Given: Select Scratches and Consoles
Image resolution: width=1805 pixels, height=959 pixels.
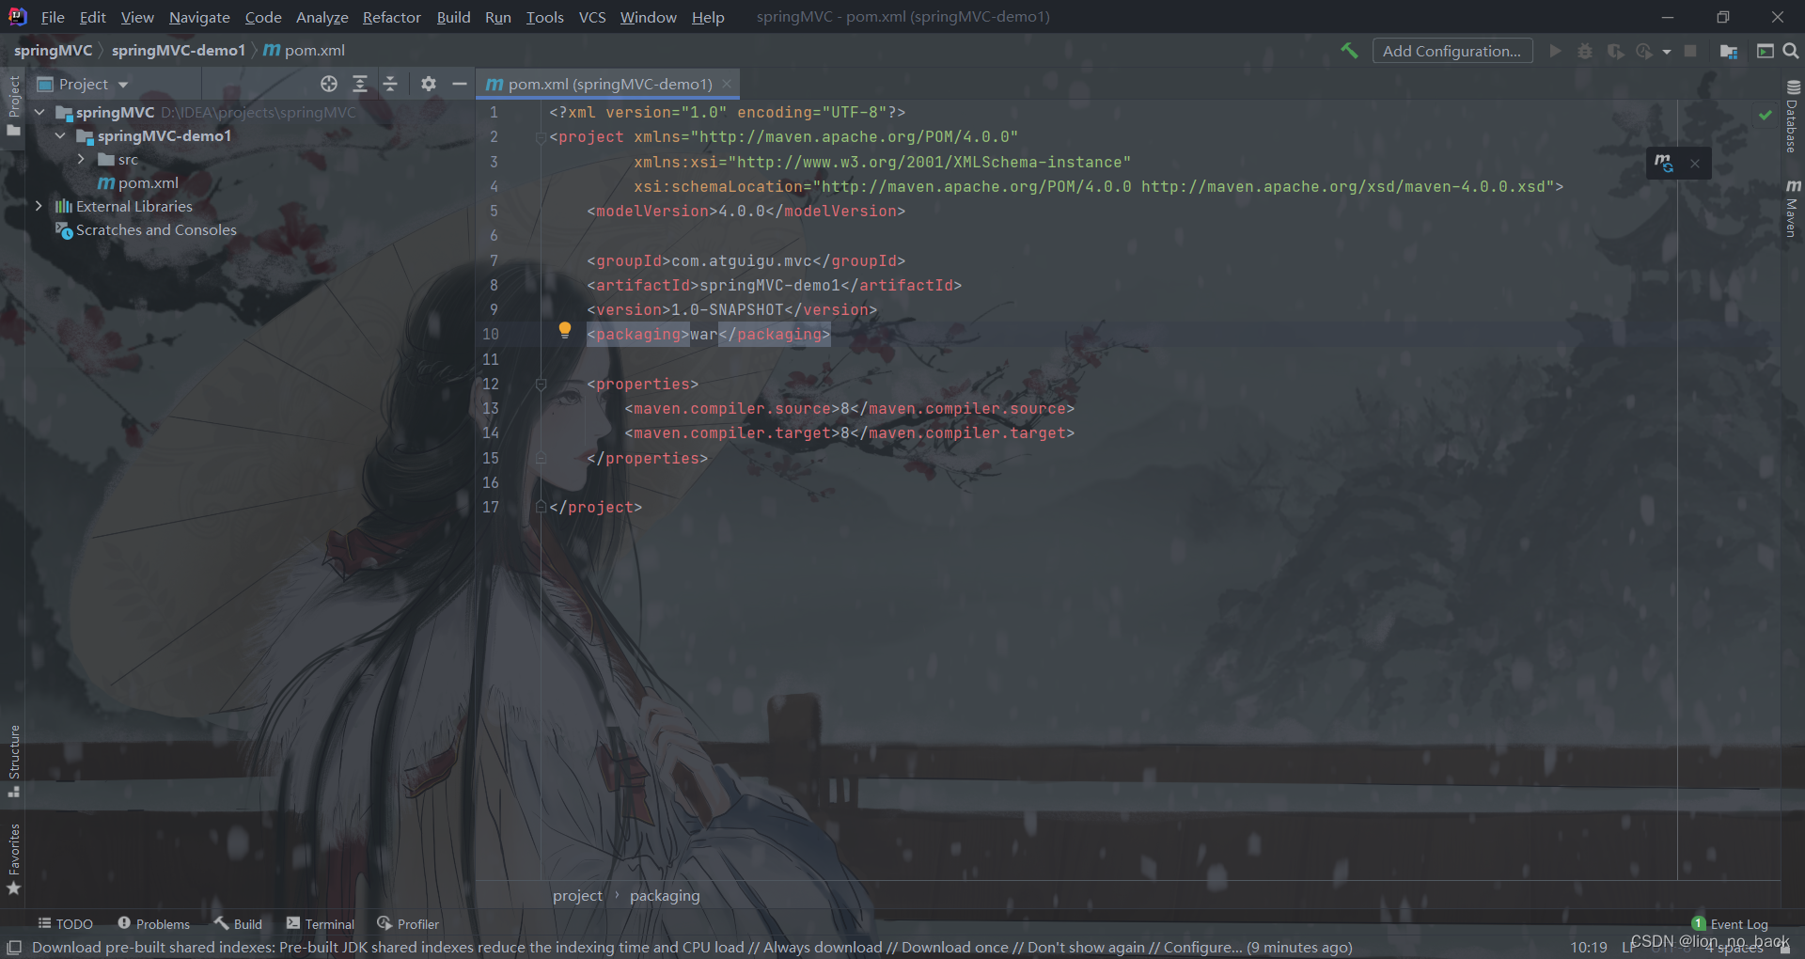Looking at the screenshot, I should click(146, 229).
